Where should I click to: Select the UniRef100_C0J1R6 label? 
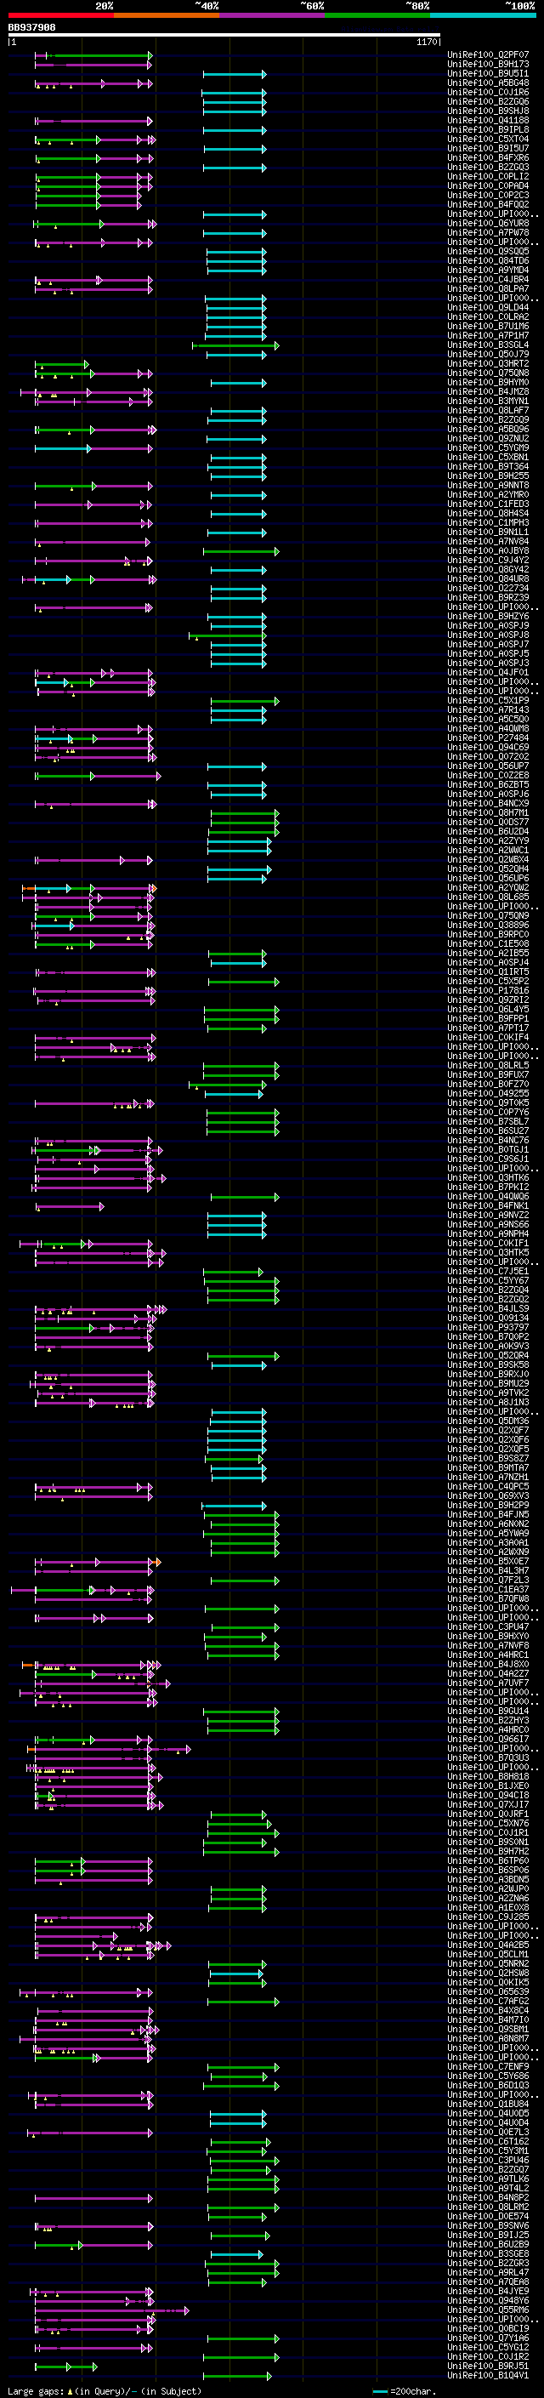tap(488, 92)
